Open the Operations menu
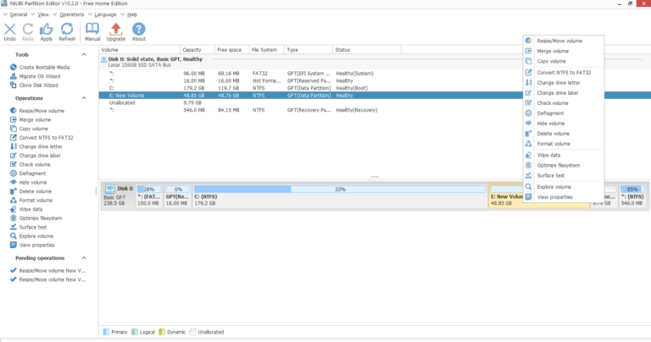Image resolution: width=651 pixels, height=342 pixels. (x=72, y=14)
